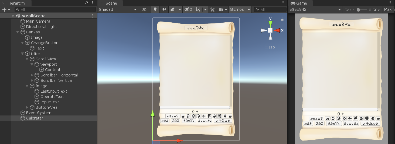This screenshot has height=144, width=395.
Task: Open the component editor tools icon
Action: (x=212, y=9)
